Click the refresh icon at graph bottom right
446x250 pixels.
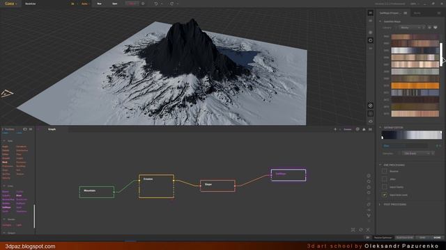[x=361, y=230]
